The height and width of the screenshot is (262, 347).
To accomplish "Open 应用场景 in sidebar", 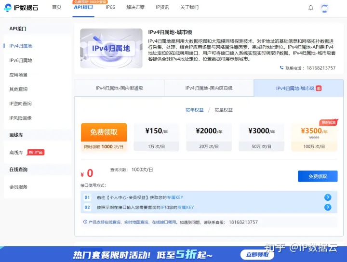I will [18, 75].
